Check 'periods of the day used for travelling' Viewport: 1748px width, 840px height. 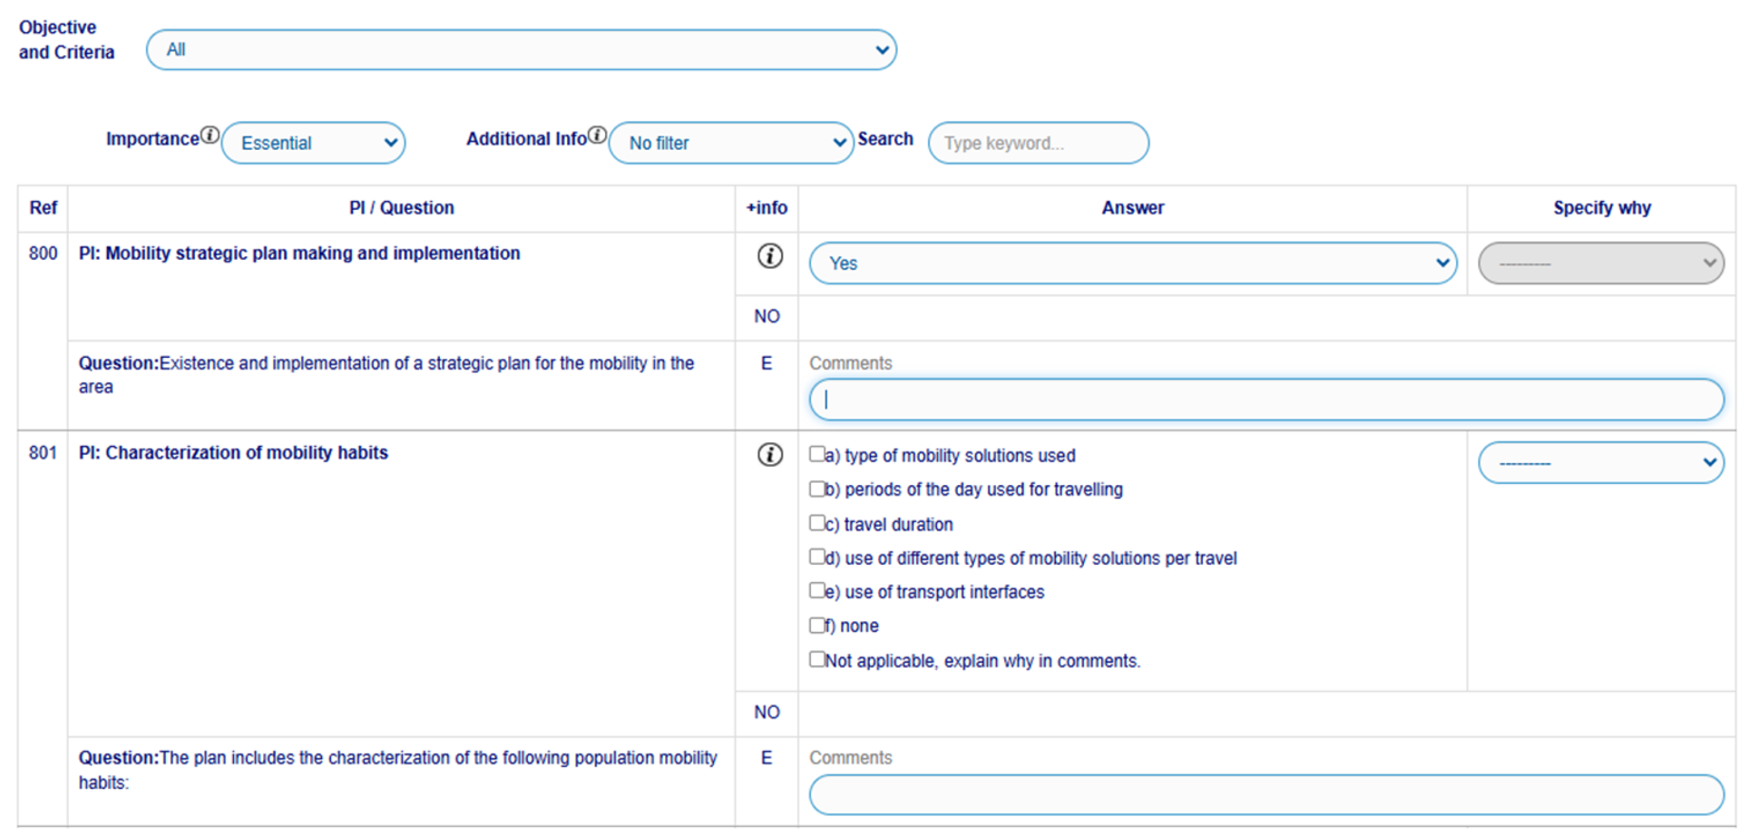point(817,488)
